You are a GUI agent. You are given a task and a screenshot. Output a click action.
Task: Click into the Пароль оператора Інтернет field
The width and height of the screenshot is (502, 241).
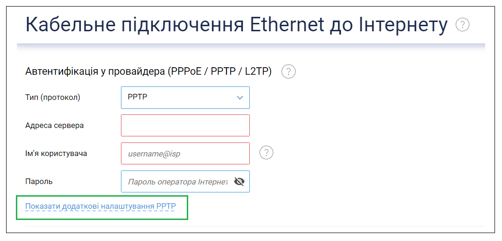[x=178, y=182]
